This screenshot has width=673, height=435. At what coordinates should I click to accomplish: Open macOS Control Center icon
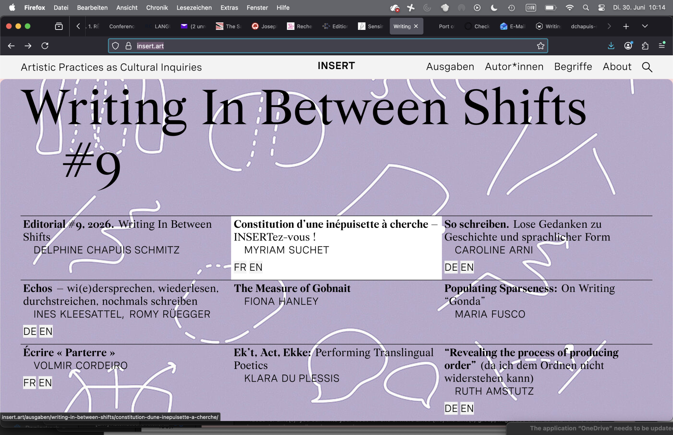(602, 7)
